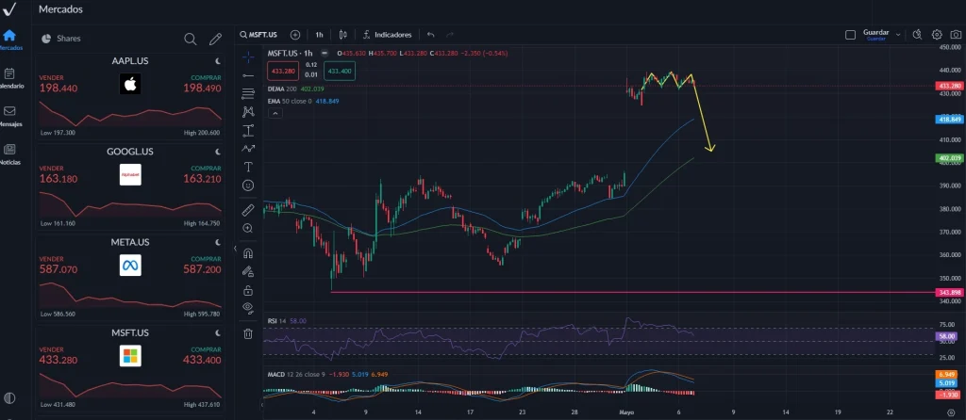Select the zoom-in magnifier tool

[248, 228]
